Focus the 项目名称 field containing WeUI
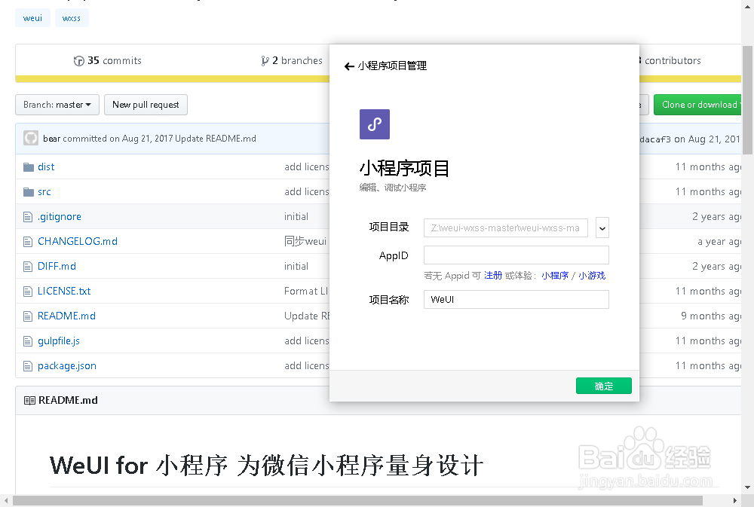 (516, 299)
